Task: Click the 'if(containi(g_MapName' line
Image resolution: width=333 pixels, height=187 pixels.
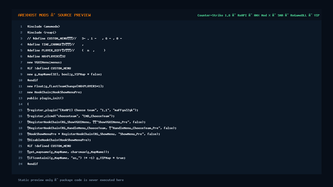Action: (76, 158)
